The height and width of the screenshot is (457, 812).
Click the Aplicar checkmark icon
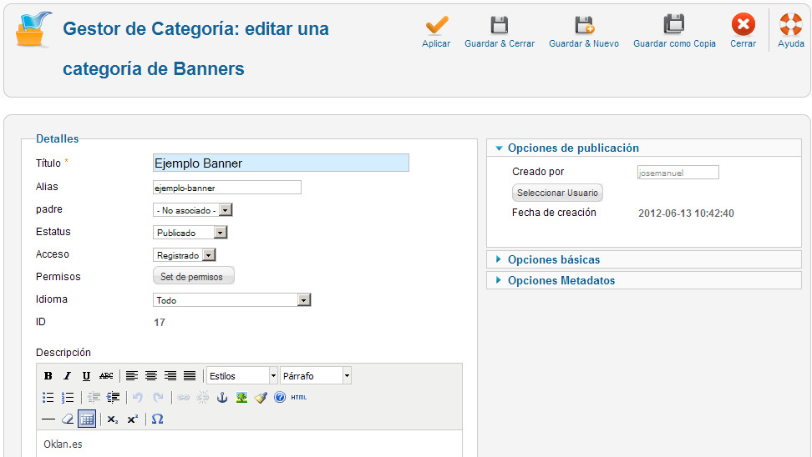pyautogui.click(x=437, y=25)
